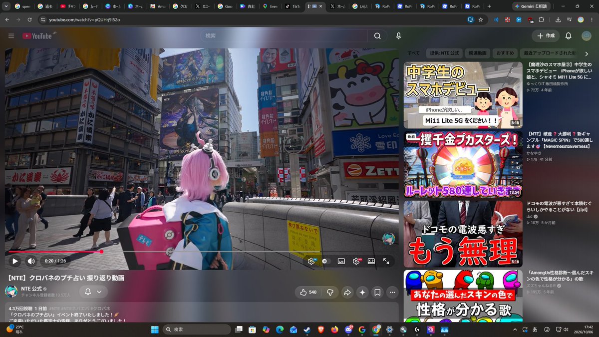
Task: Open the Windows Start menu
Action: 154,330
